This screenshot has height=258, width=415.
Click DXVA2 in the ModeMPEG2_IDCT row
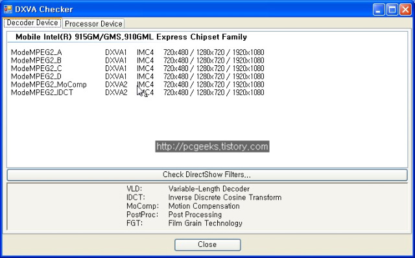click(116, 92)
